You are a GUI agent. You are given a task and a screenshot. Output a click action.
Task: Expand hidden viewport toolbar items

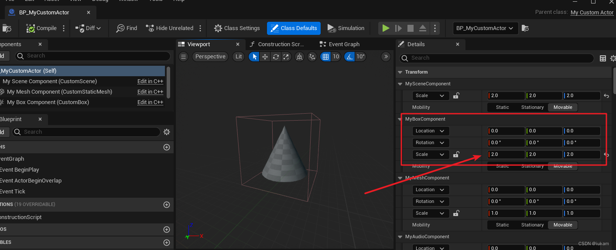tap(386, 57)
